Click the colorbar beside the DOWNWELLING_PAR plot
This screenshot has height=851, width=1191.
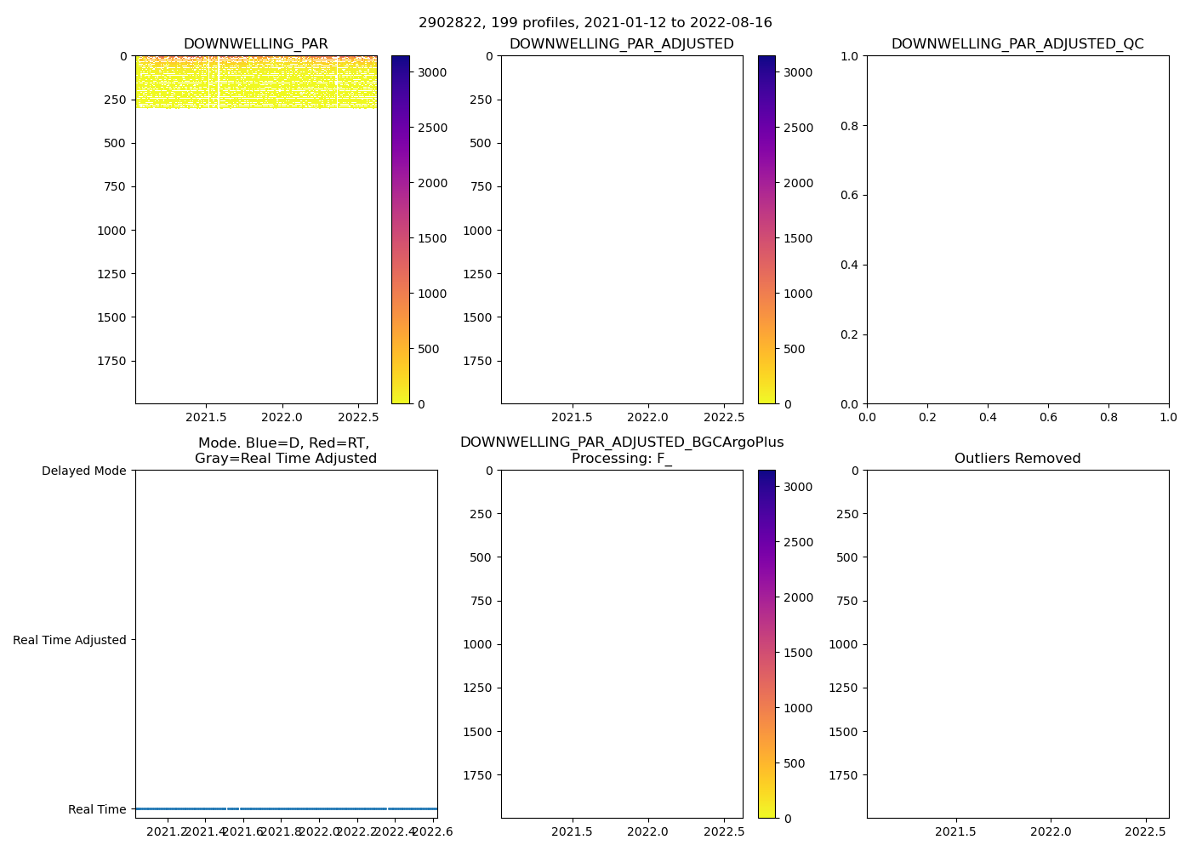click(x=401, y=230)
